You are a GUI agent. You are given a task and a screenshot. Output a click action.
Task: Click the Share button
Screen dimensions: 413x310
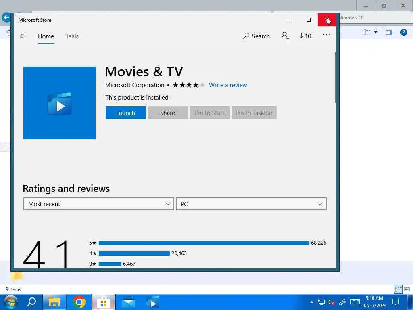click(167, 113)
